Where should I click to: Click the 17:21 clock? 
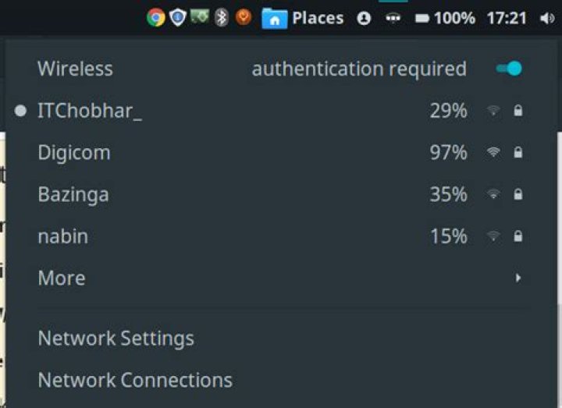[507, 18]
